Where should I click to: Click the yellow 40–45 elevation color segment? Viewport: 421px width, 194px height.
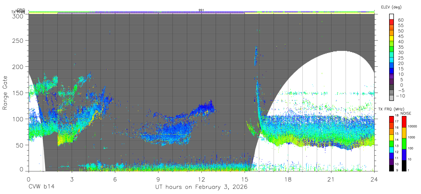pos(392,39)
